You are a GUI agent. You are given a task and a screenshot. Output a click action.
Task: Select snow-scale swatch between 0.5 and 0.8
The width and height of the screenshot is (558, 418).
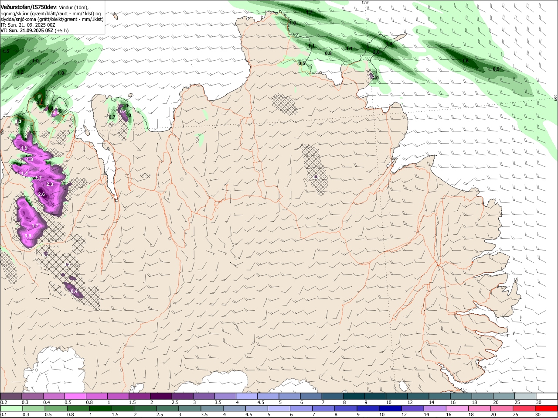[75, 396]
